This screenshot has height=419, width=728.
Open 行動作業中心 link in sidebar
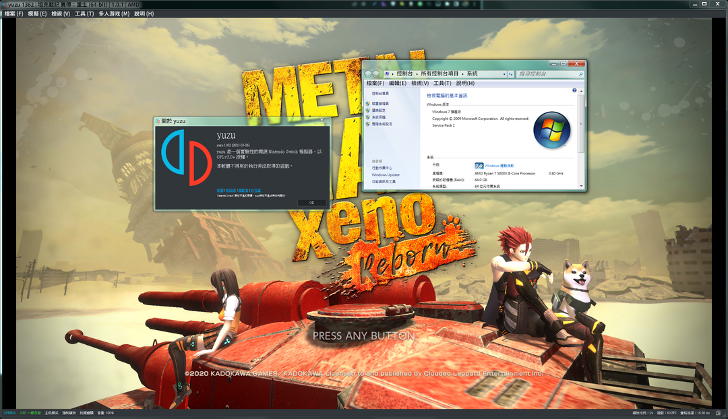click(x=382, y=168)
